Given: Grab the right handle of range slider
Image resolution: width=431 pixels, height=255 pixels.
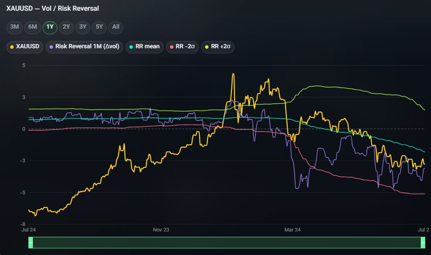Looking at the screenshot, I should 423,242.
